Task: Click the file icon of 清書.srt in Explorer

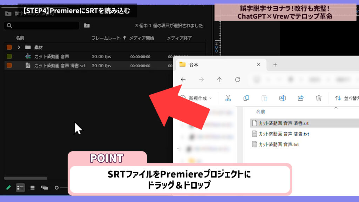Action: pos(255,123)
